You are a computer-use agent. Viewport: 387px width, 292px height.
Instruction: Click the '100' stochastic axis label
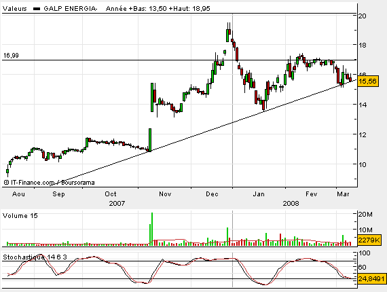365,253
